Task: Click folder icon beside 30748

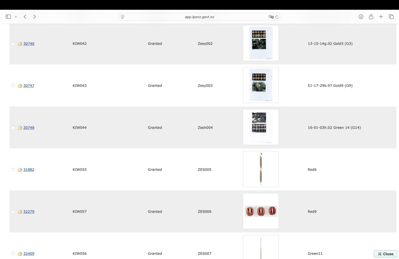Action: tap(20, 128)
